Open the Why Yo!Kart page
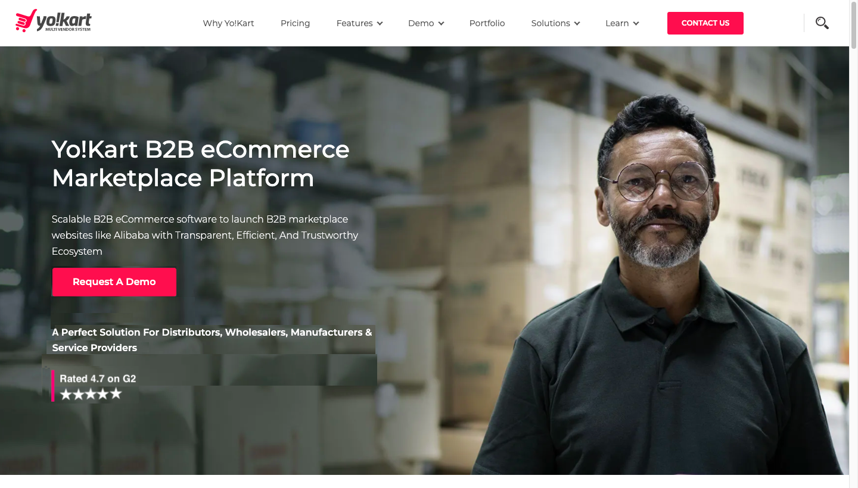The height and width of the screenshot is (488, 858). click(228, 23)
